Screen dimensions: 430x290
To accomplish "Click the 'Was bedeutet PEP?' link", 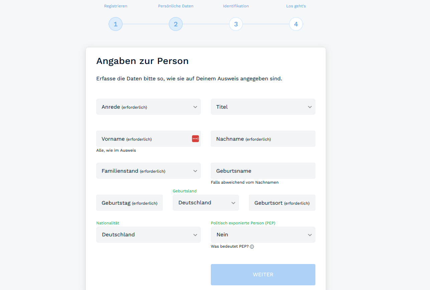I will [230, 247].
